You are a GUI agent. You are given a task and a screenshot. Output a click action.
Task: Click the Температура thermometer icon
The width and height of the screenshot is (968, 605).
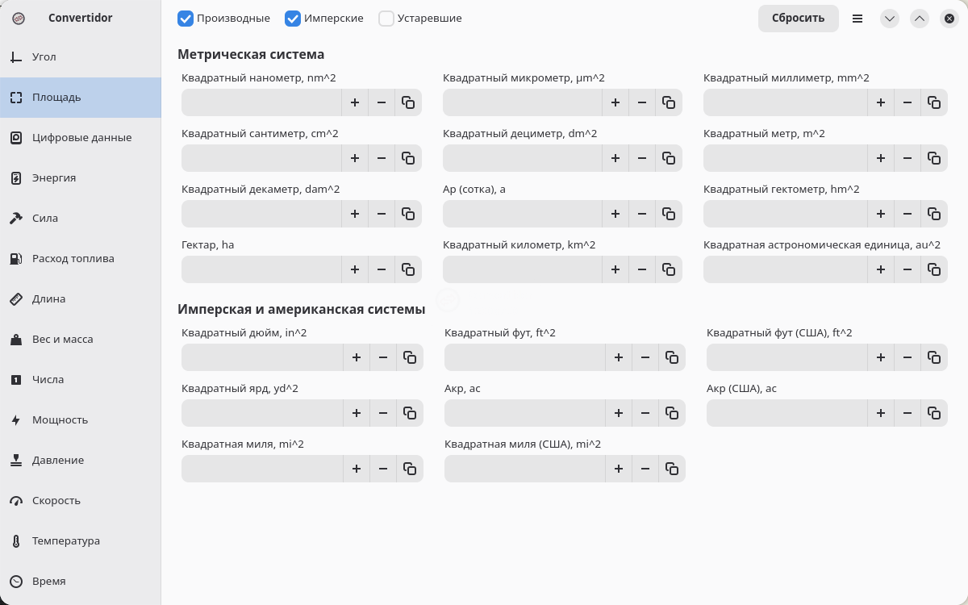16,541
